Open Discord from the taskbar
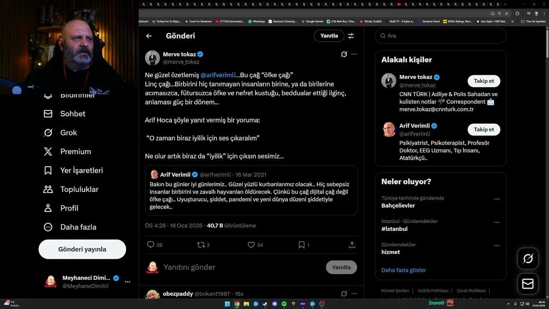 click(x=274, y=304)
